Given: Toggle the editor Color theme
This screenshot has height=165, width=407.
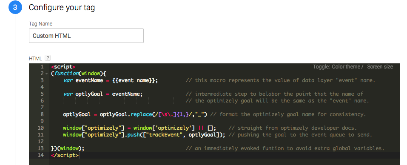Looking at the screenshot, I should coord(346,67).
